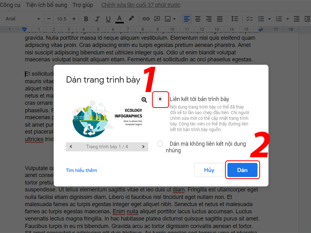Click the tab stop marker on the ruler
The height and width of the screenshot is (233, 311).
tap(24, 29)
